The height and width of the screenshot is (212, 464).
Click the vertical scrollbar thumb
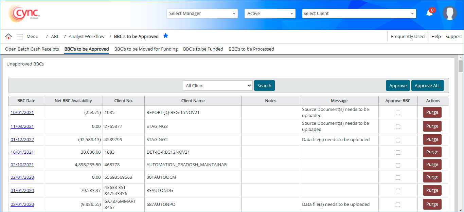461,66
